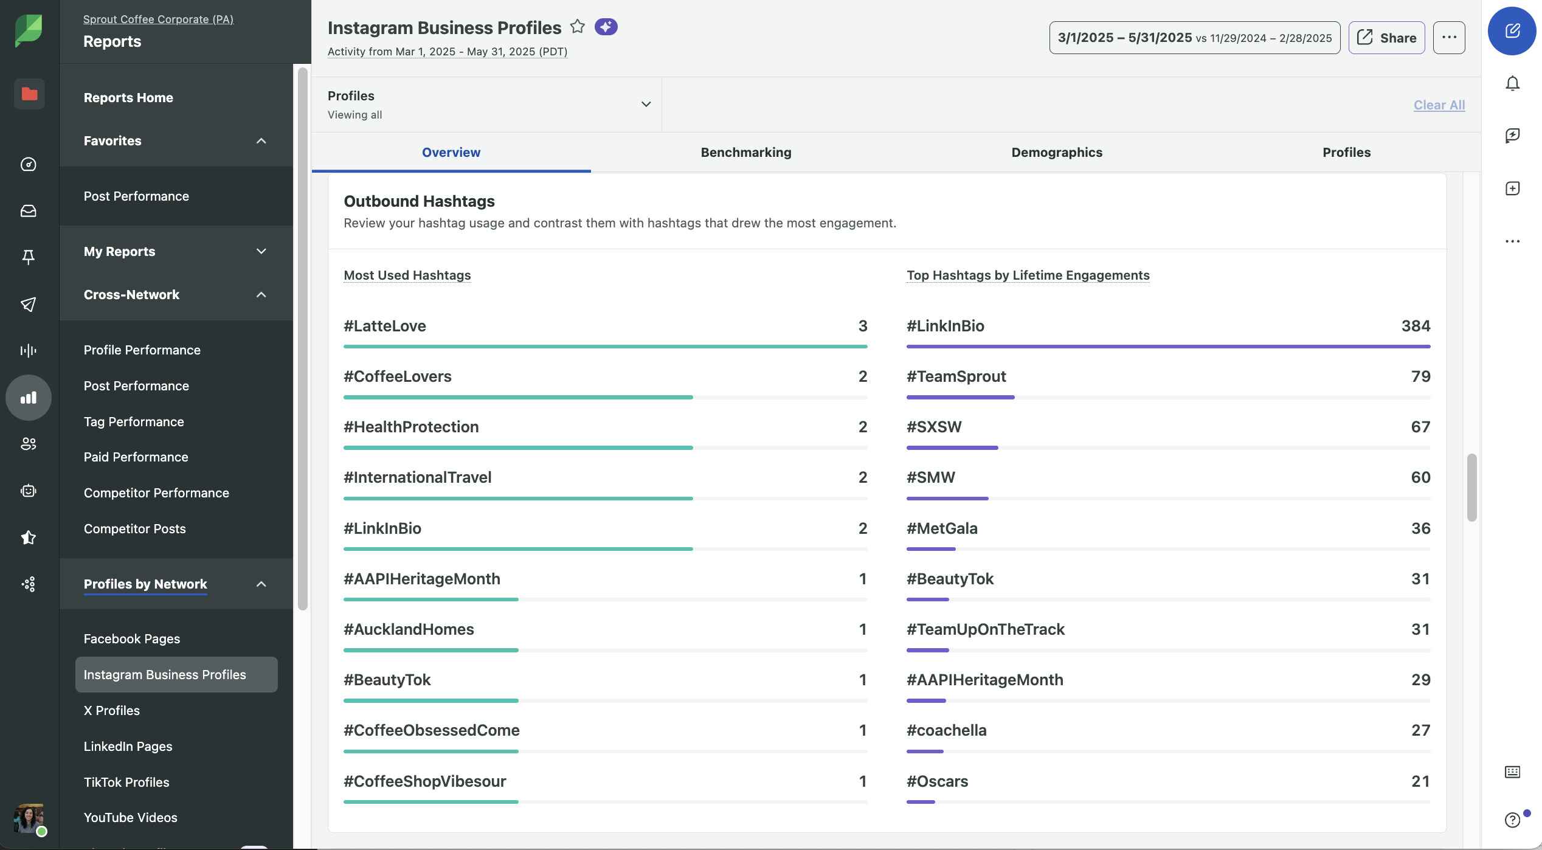Expand the Profiles Viewing all dropdown
The height and width of the screenshot is (850, 1542).
[x=487, y=105]
